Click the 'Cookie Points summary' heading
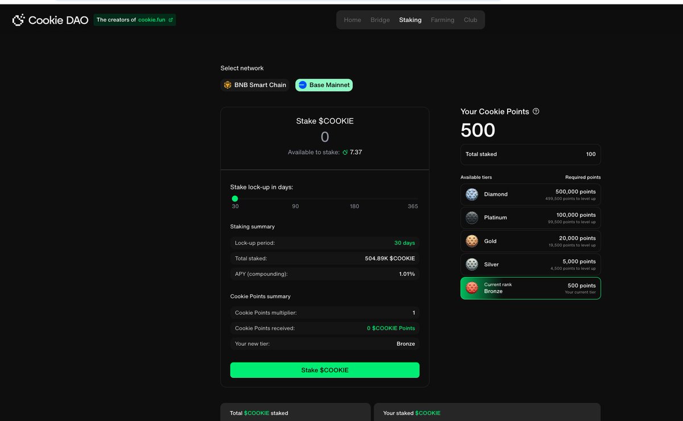This screenshot has height=421, width=683. click(260, 296)
